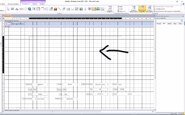Select the Intestazione maschera section bar
The height and width of the screenshot is (115, 185).
pyautogui.click(x=79, y=21)
